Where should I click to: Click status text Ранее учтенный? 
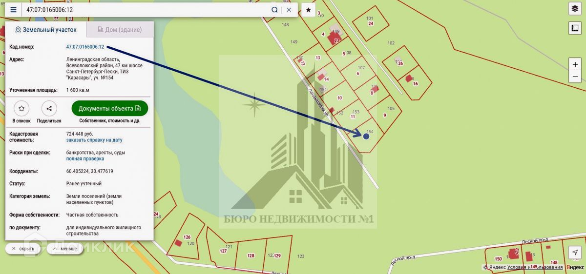coord(84,184)
